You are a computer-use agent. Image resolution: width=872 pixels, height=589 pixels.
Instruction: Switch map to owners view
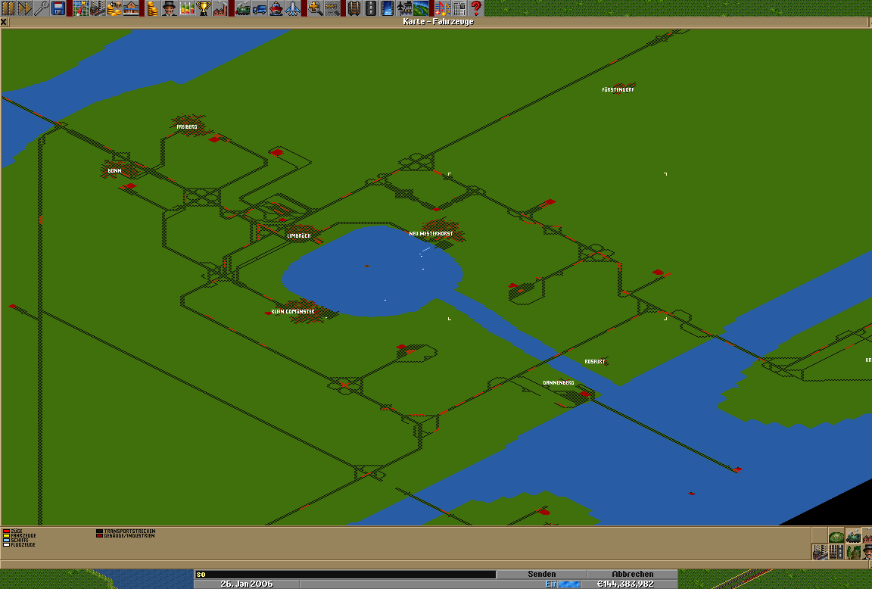(867, 552)
